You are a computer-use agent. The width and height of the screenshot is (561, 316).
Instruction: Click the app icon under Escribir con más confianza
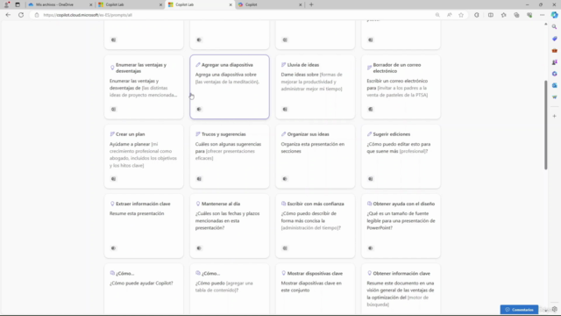pos(285,248)
